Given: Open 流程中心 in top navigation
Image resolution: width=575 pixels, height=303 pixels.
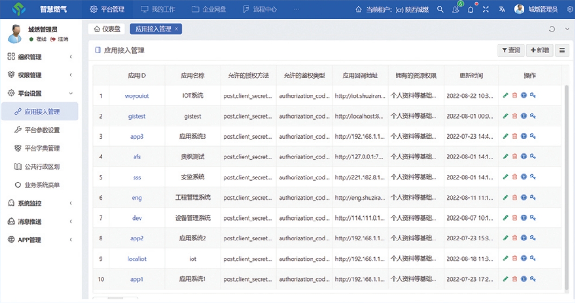Looking at the screenshot, I should click(x=260, y=9).
